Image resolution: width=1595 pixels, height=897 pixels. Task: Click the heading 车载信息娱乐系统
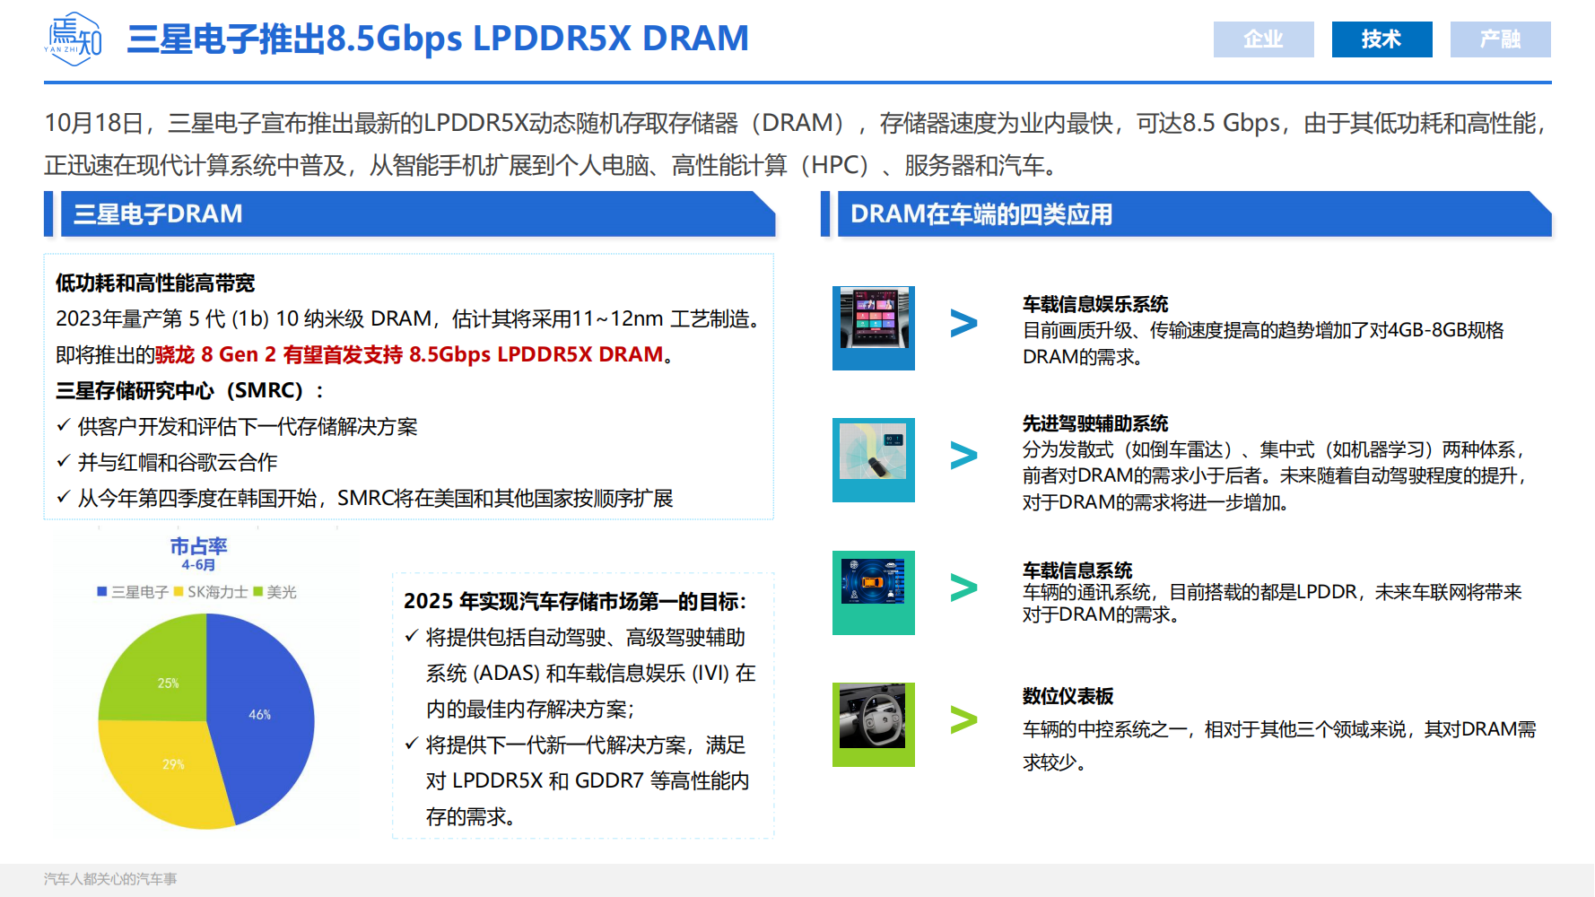tap(1095, 304)
